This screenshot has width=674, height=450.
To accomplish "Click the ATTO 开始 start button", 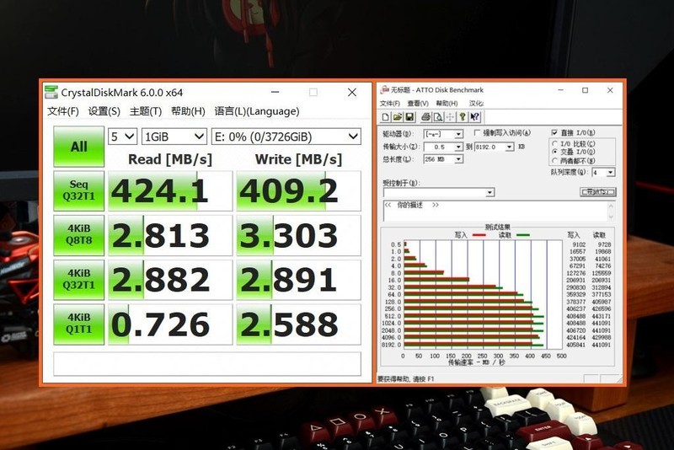I will tap(598, 191).
